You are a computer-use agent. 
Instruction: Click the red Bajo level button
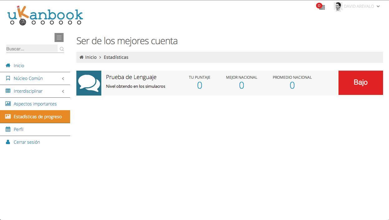[360, 82]
